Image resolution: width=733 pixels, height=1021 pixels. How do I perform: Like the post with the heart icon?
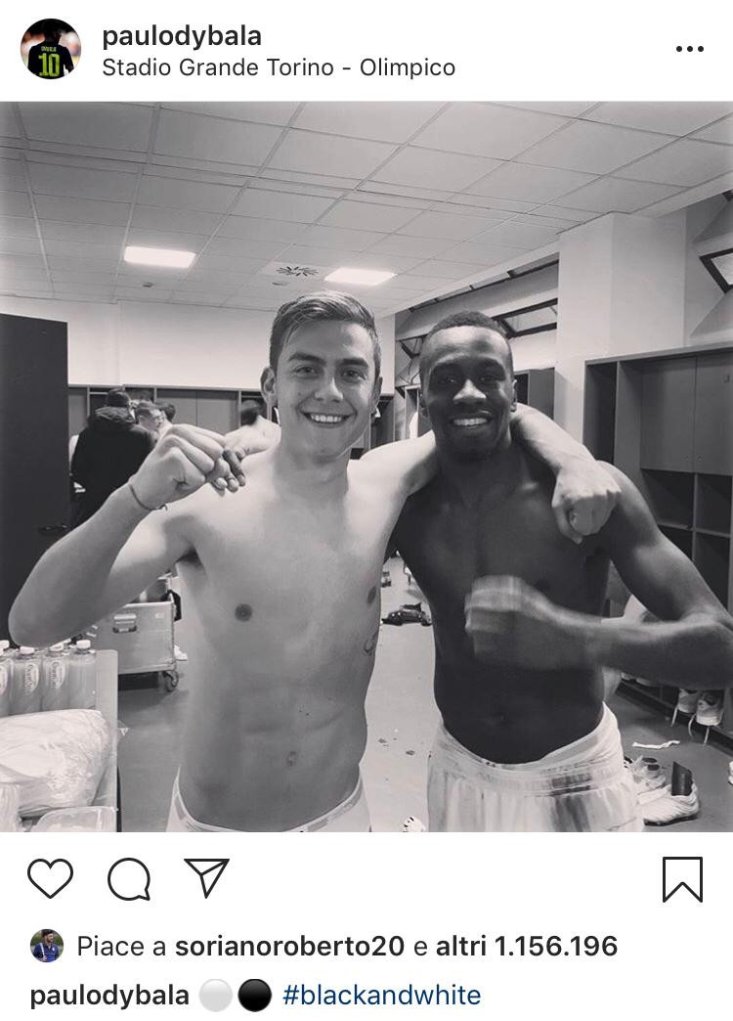[x=50, y=878]
